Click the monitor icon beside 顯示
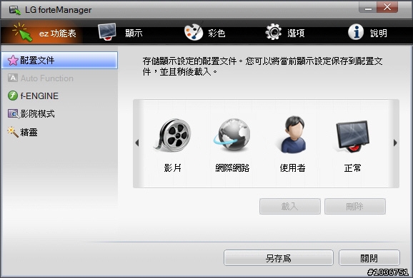 click(x=107, y=32)
